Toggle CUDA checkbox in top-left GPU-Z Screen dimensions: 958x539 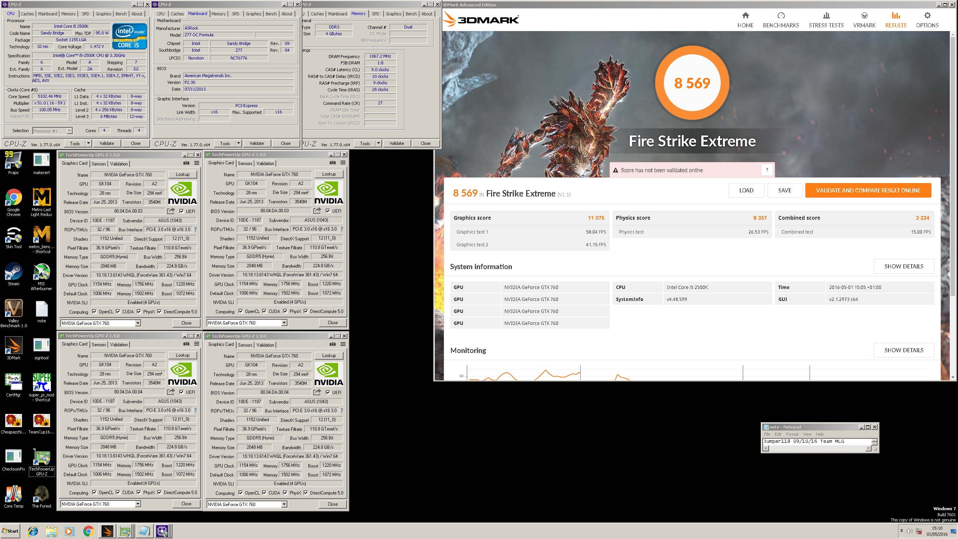point(118,312)
